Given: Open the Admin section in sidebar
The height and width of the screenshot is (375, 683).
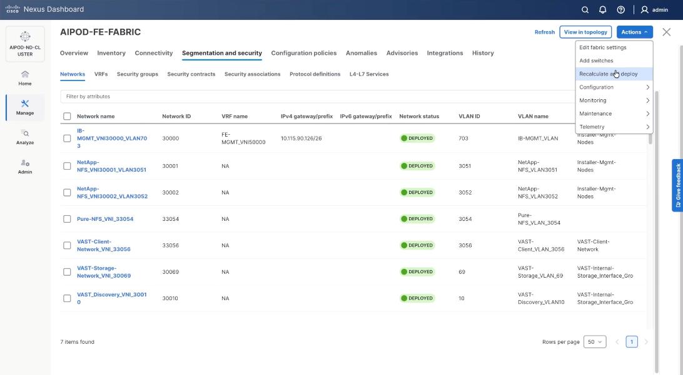Looking at the screenshot, I should tap(25, 167).
